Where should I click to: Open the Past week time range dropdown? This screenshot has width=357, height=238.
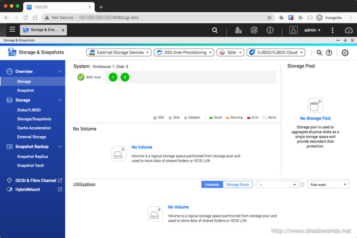(x=328, y=184)
